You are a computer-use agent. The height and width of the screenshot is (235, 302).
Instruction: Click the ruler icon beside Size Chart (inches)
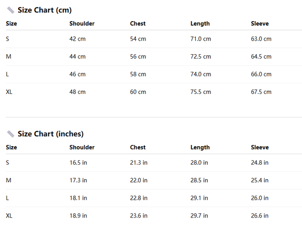[x=11, y=134]
